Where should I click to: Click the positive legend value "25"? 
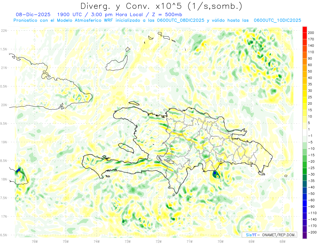click(x=310, y=97)
